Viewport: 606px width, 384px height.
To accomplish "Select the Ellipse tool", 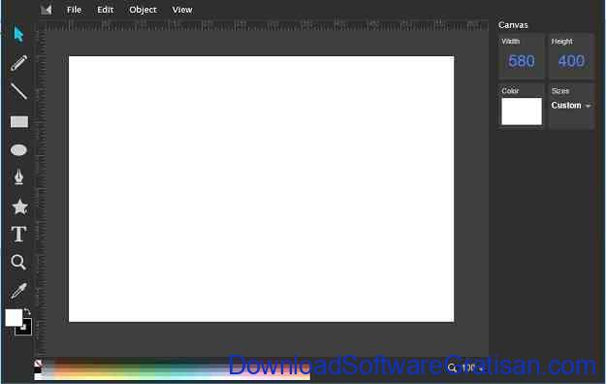I will click(x=18, y=150).
